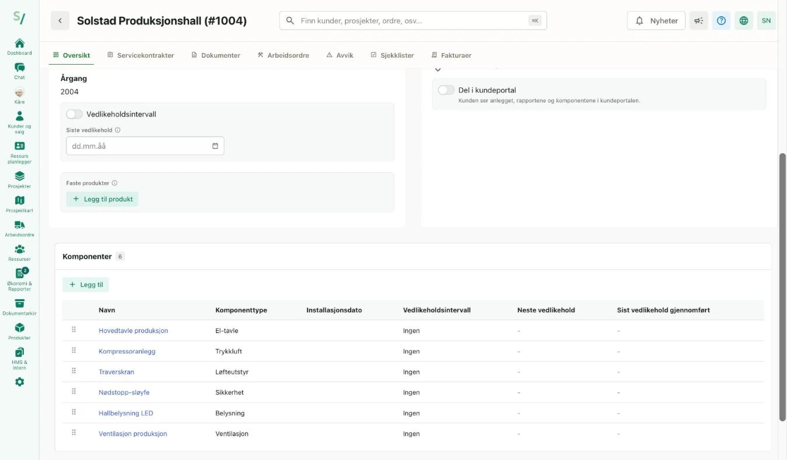
Task: Click drag handle for Ventilasjon produksjon row
Action: [74, 433]
